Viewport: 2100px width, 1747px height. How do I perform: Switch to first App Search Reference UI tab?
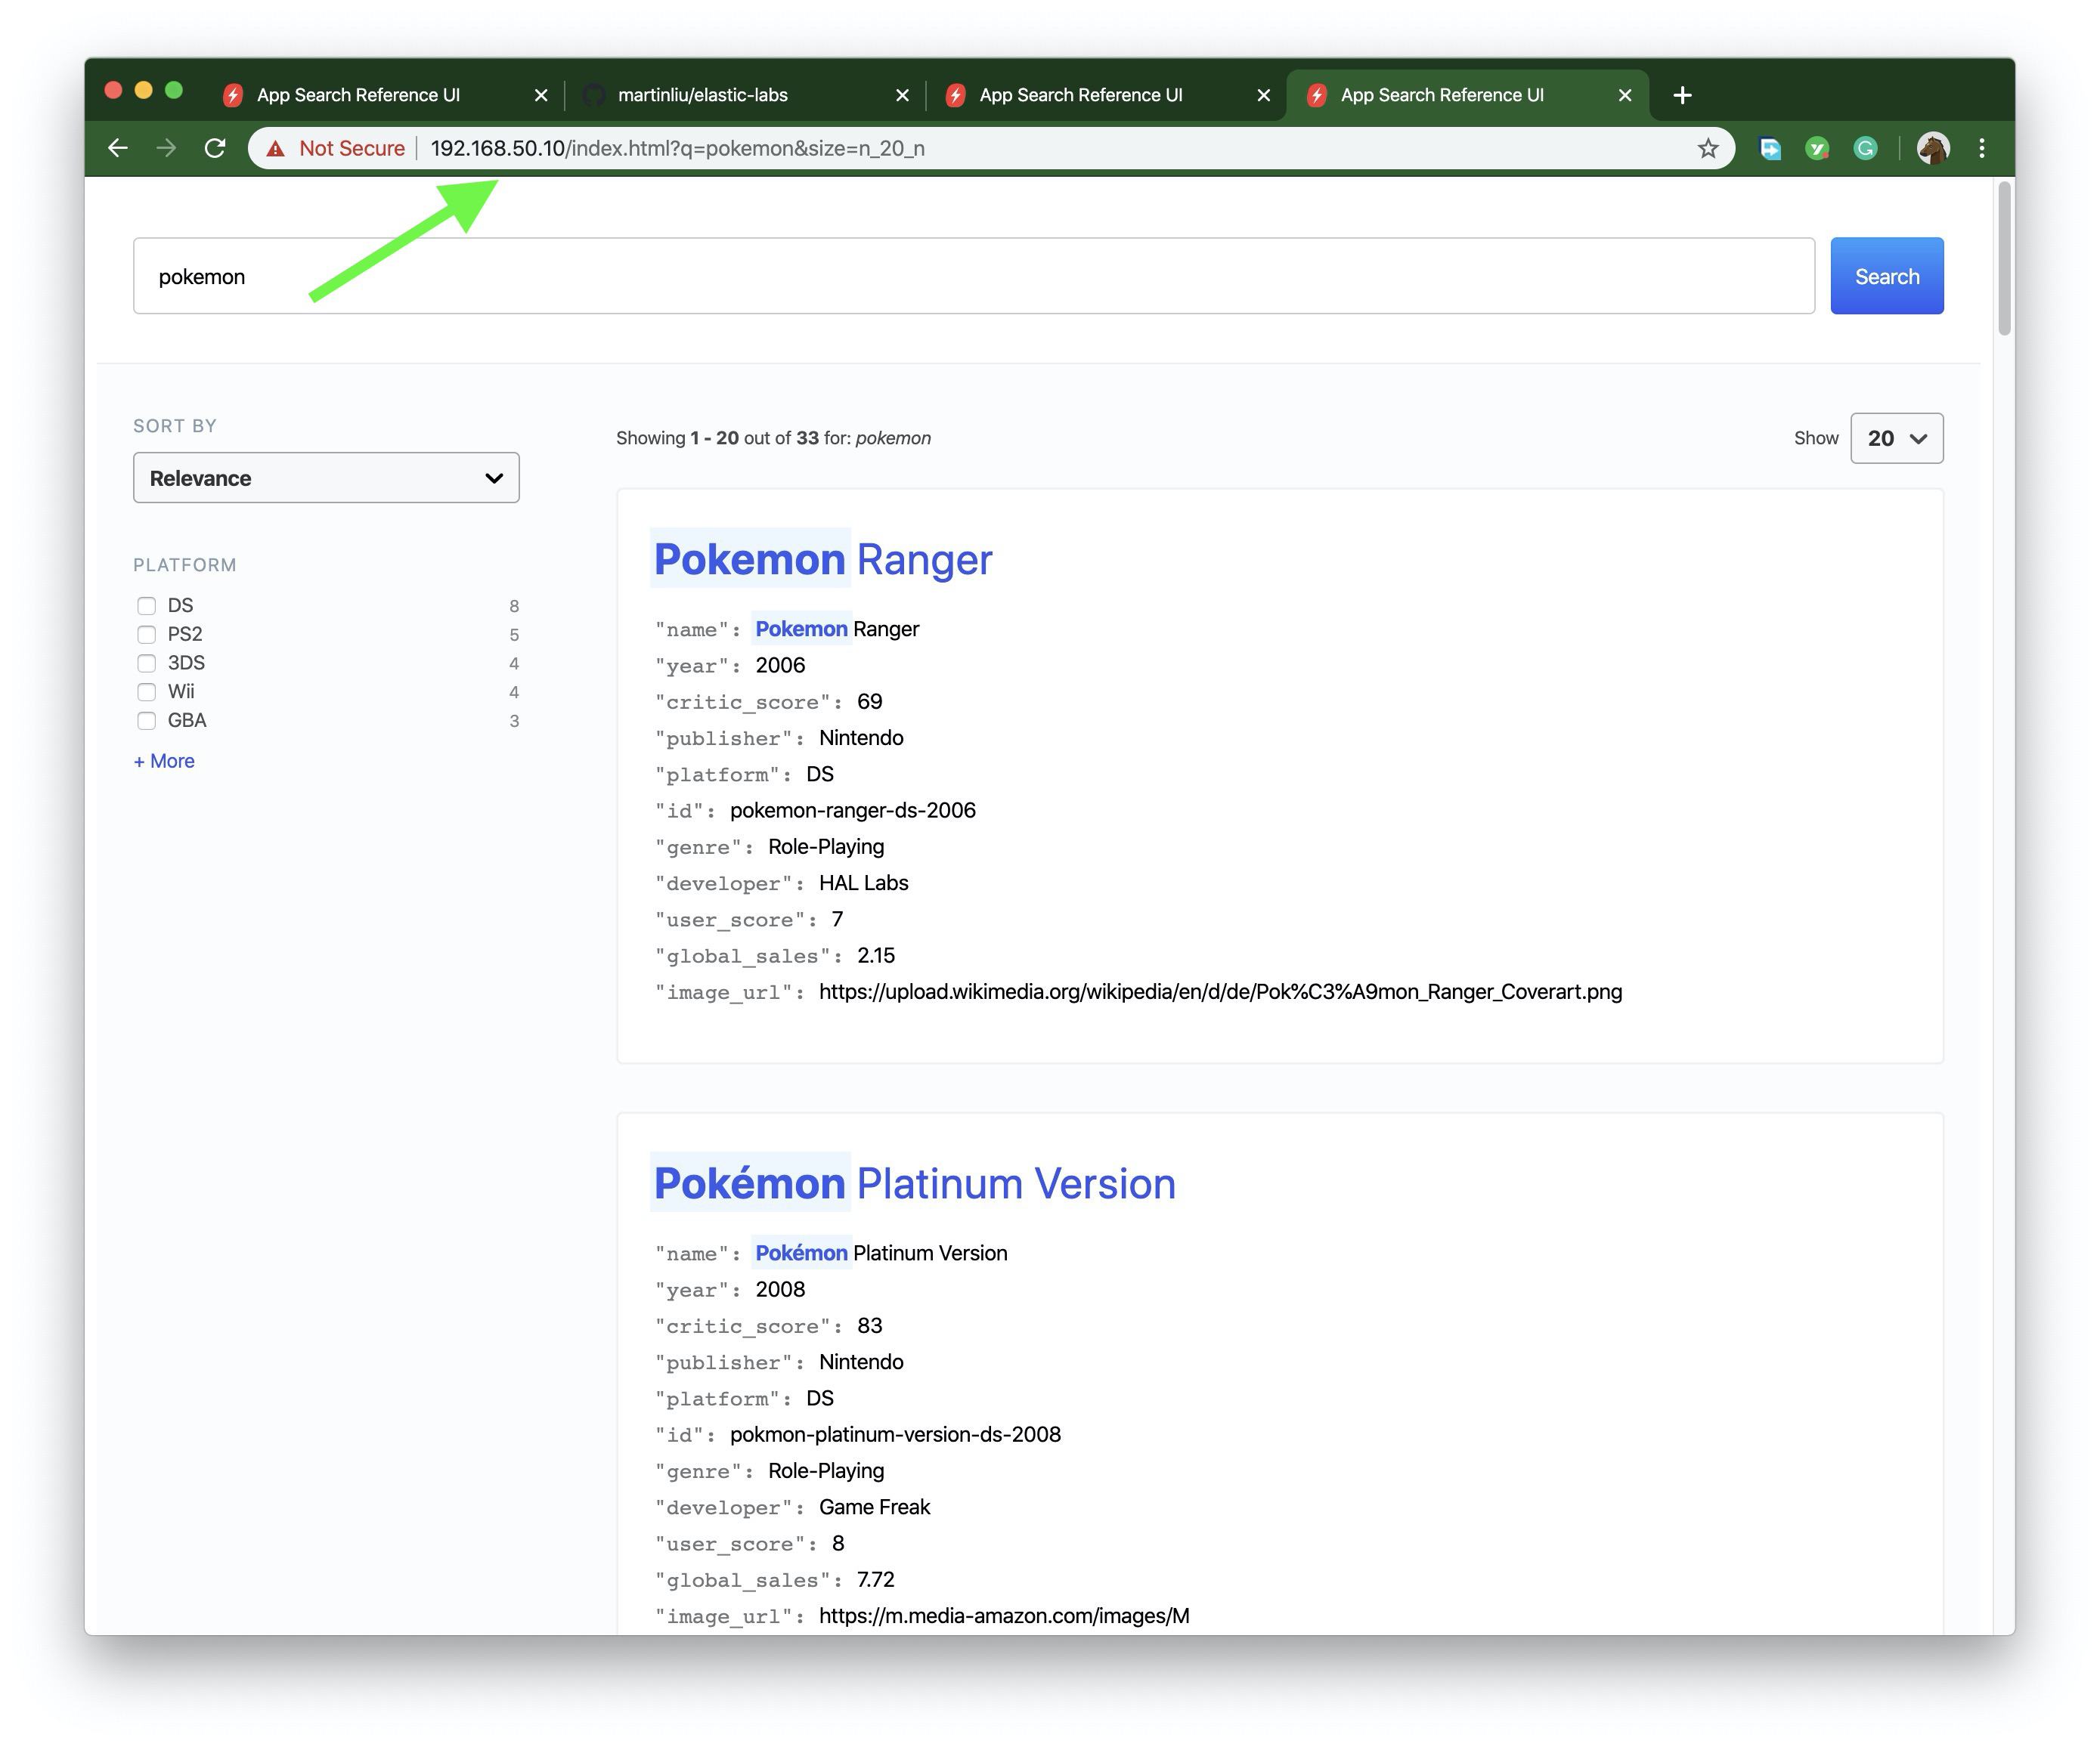click(358, 95)
